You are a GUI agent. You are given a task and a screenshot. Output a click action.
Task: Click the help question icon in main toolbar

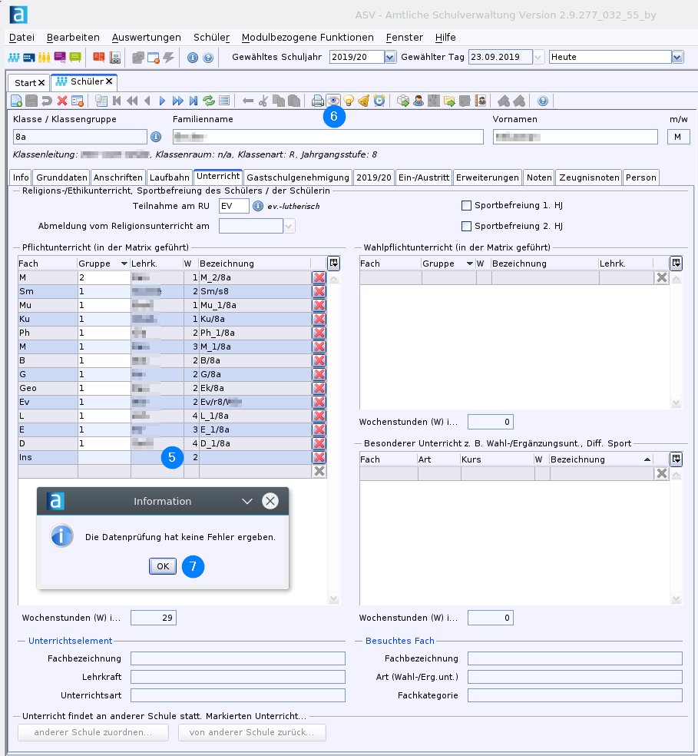click(x=208, y=58)
